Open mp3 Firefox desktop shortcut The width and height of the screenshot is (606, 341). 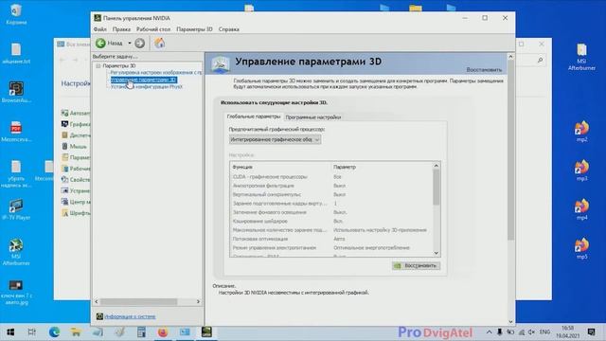pyautogui.click(x=581, y=170)
